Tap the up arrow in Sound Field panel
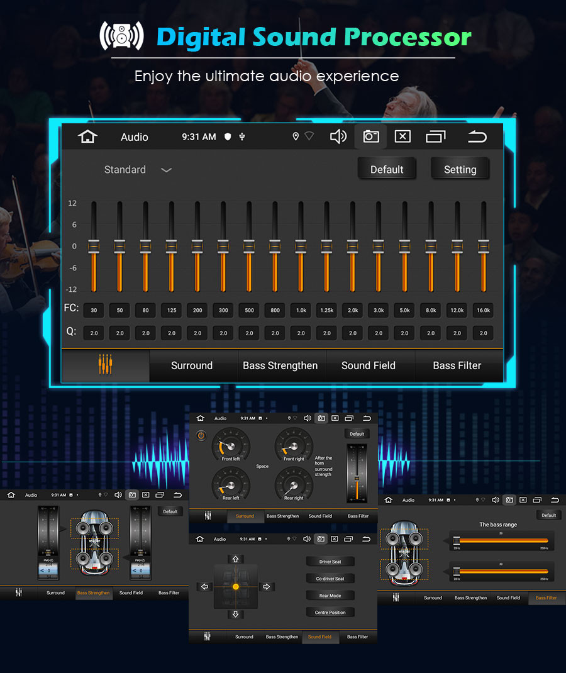The image size is (566, 673). (236, 559)
